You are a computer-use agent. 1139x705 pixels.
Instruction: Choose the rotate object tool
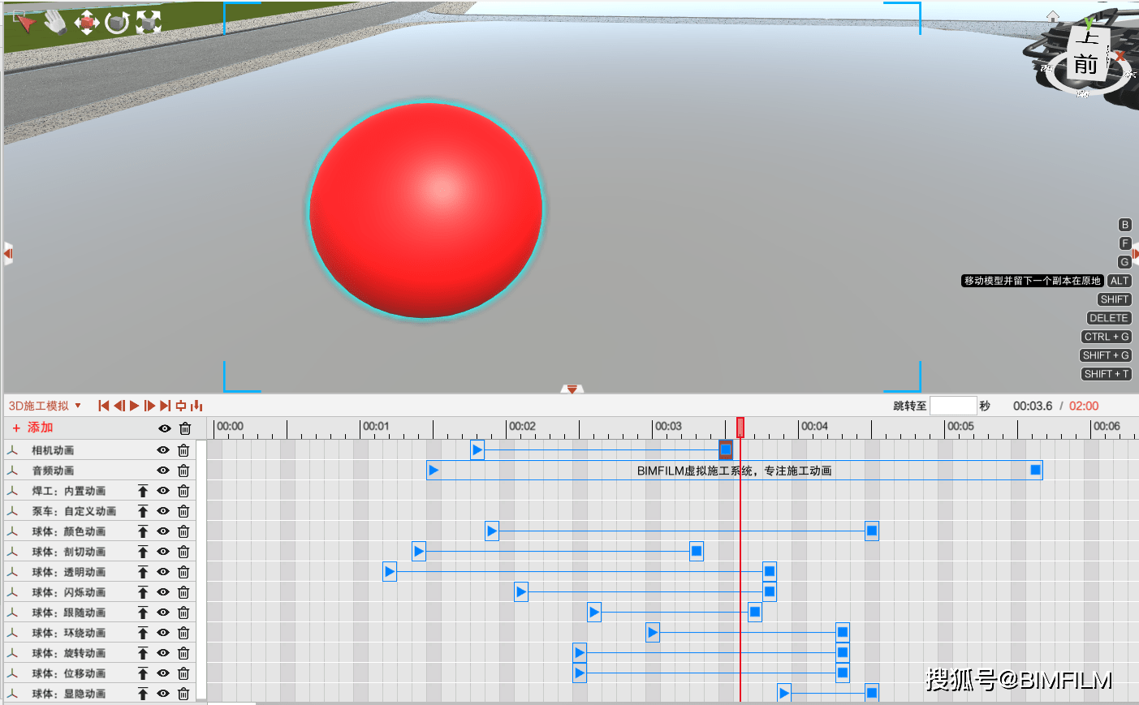point(117,22)
